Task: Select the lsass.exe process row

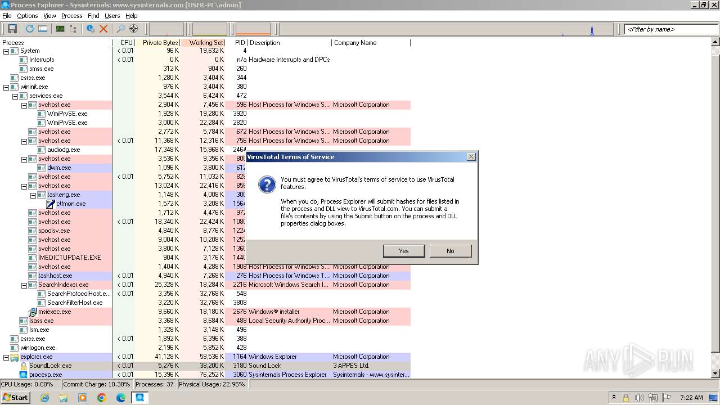Action: click(x=205, y=321)
